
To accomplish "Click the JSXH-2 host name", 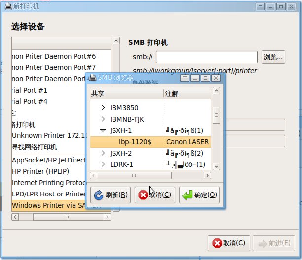I will (x=121, y=153).
